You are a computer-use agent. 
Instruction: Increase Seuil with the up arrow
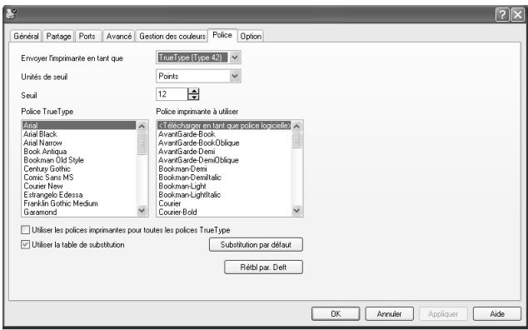193,91
